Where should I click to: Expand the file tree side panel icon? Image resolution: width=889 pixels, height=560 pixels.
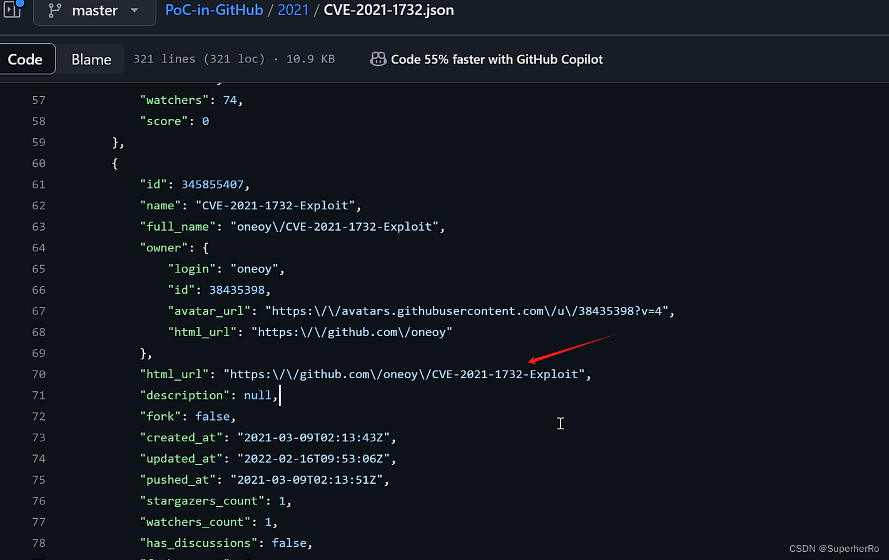tap(13, 8)
